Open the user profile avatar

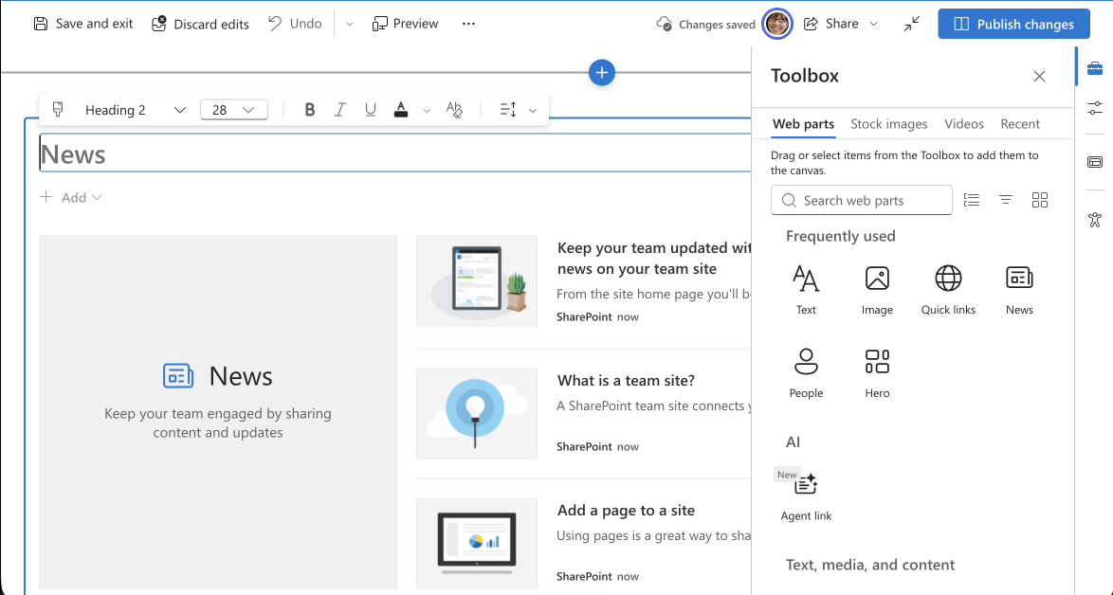tap(777, 24)
